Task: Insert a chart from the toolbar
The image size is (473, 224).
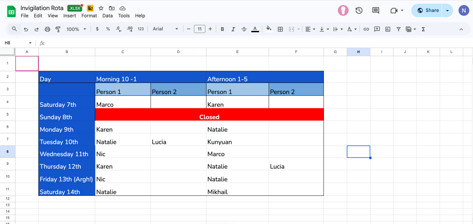Action: [388, 29]
